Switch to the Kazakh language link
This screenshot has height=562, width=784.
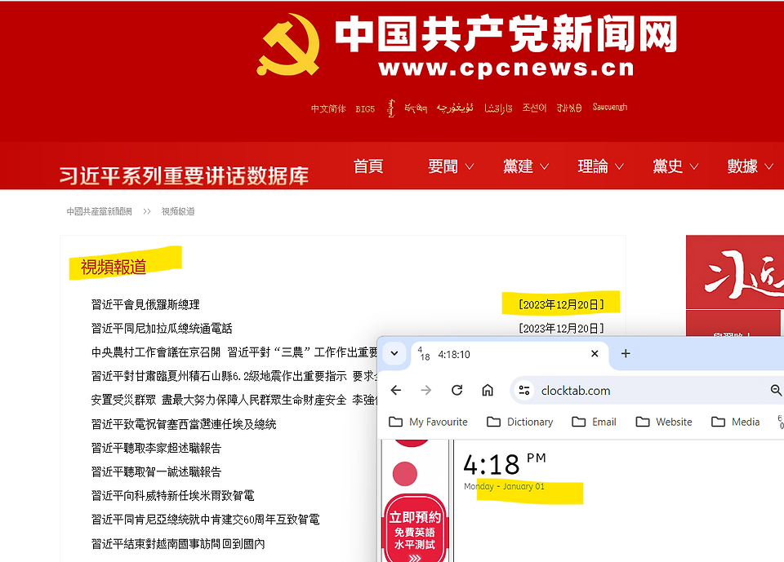[x=498, y=108]
